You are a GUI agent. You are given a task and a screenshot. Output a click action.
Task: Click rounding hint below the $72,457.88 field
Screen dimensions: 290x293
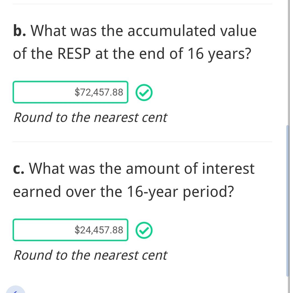point(90,117)
